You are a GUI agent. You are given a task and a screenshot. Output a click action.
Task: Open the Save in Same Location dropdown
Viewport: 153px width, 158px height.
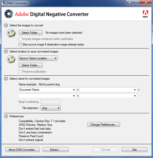point(38,58)
